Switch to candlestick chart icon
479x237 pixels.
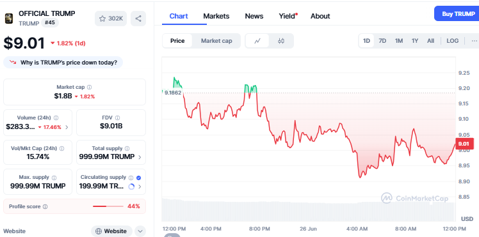(281, 41)
